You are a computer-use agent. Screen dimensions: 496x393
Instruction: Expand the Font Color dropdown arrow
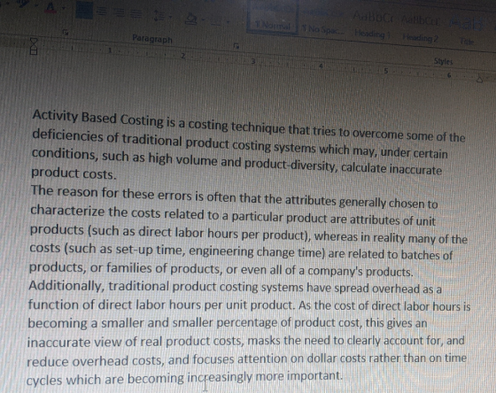coord(64,8)
